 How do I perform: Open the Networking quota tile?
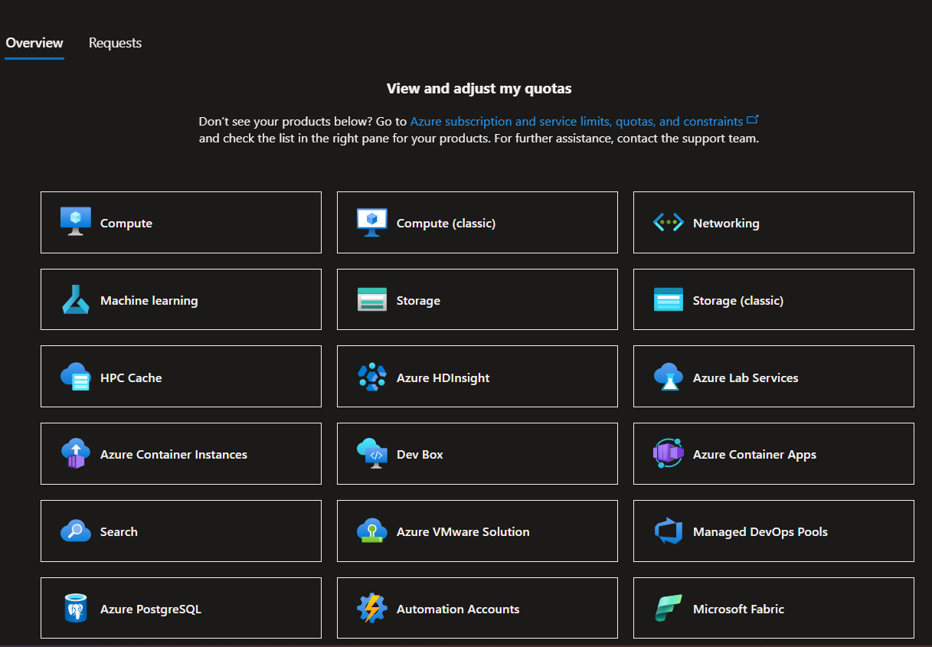(x=773, y=222)
